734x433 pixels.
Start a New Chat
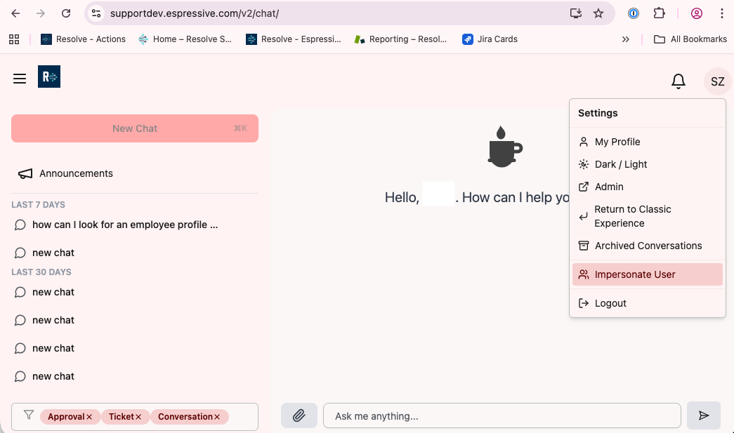tap(135, 128)
